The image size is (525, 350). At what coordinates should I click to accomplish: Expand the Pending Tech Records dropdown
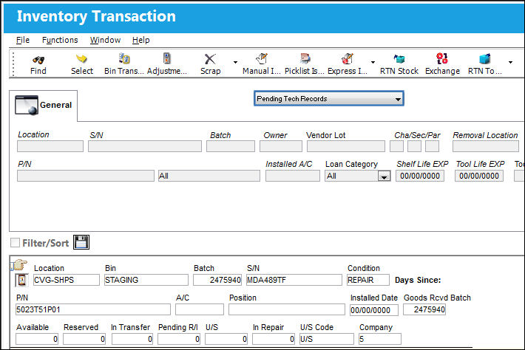[x=398, y=99]
